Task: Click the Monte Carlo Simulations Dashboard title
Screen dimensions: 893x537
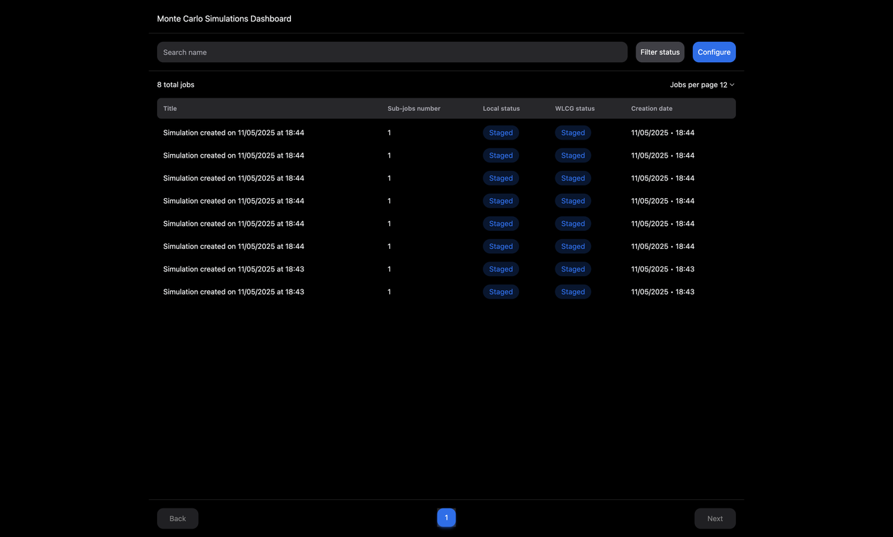Action: point(224,19)
